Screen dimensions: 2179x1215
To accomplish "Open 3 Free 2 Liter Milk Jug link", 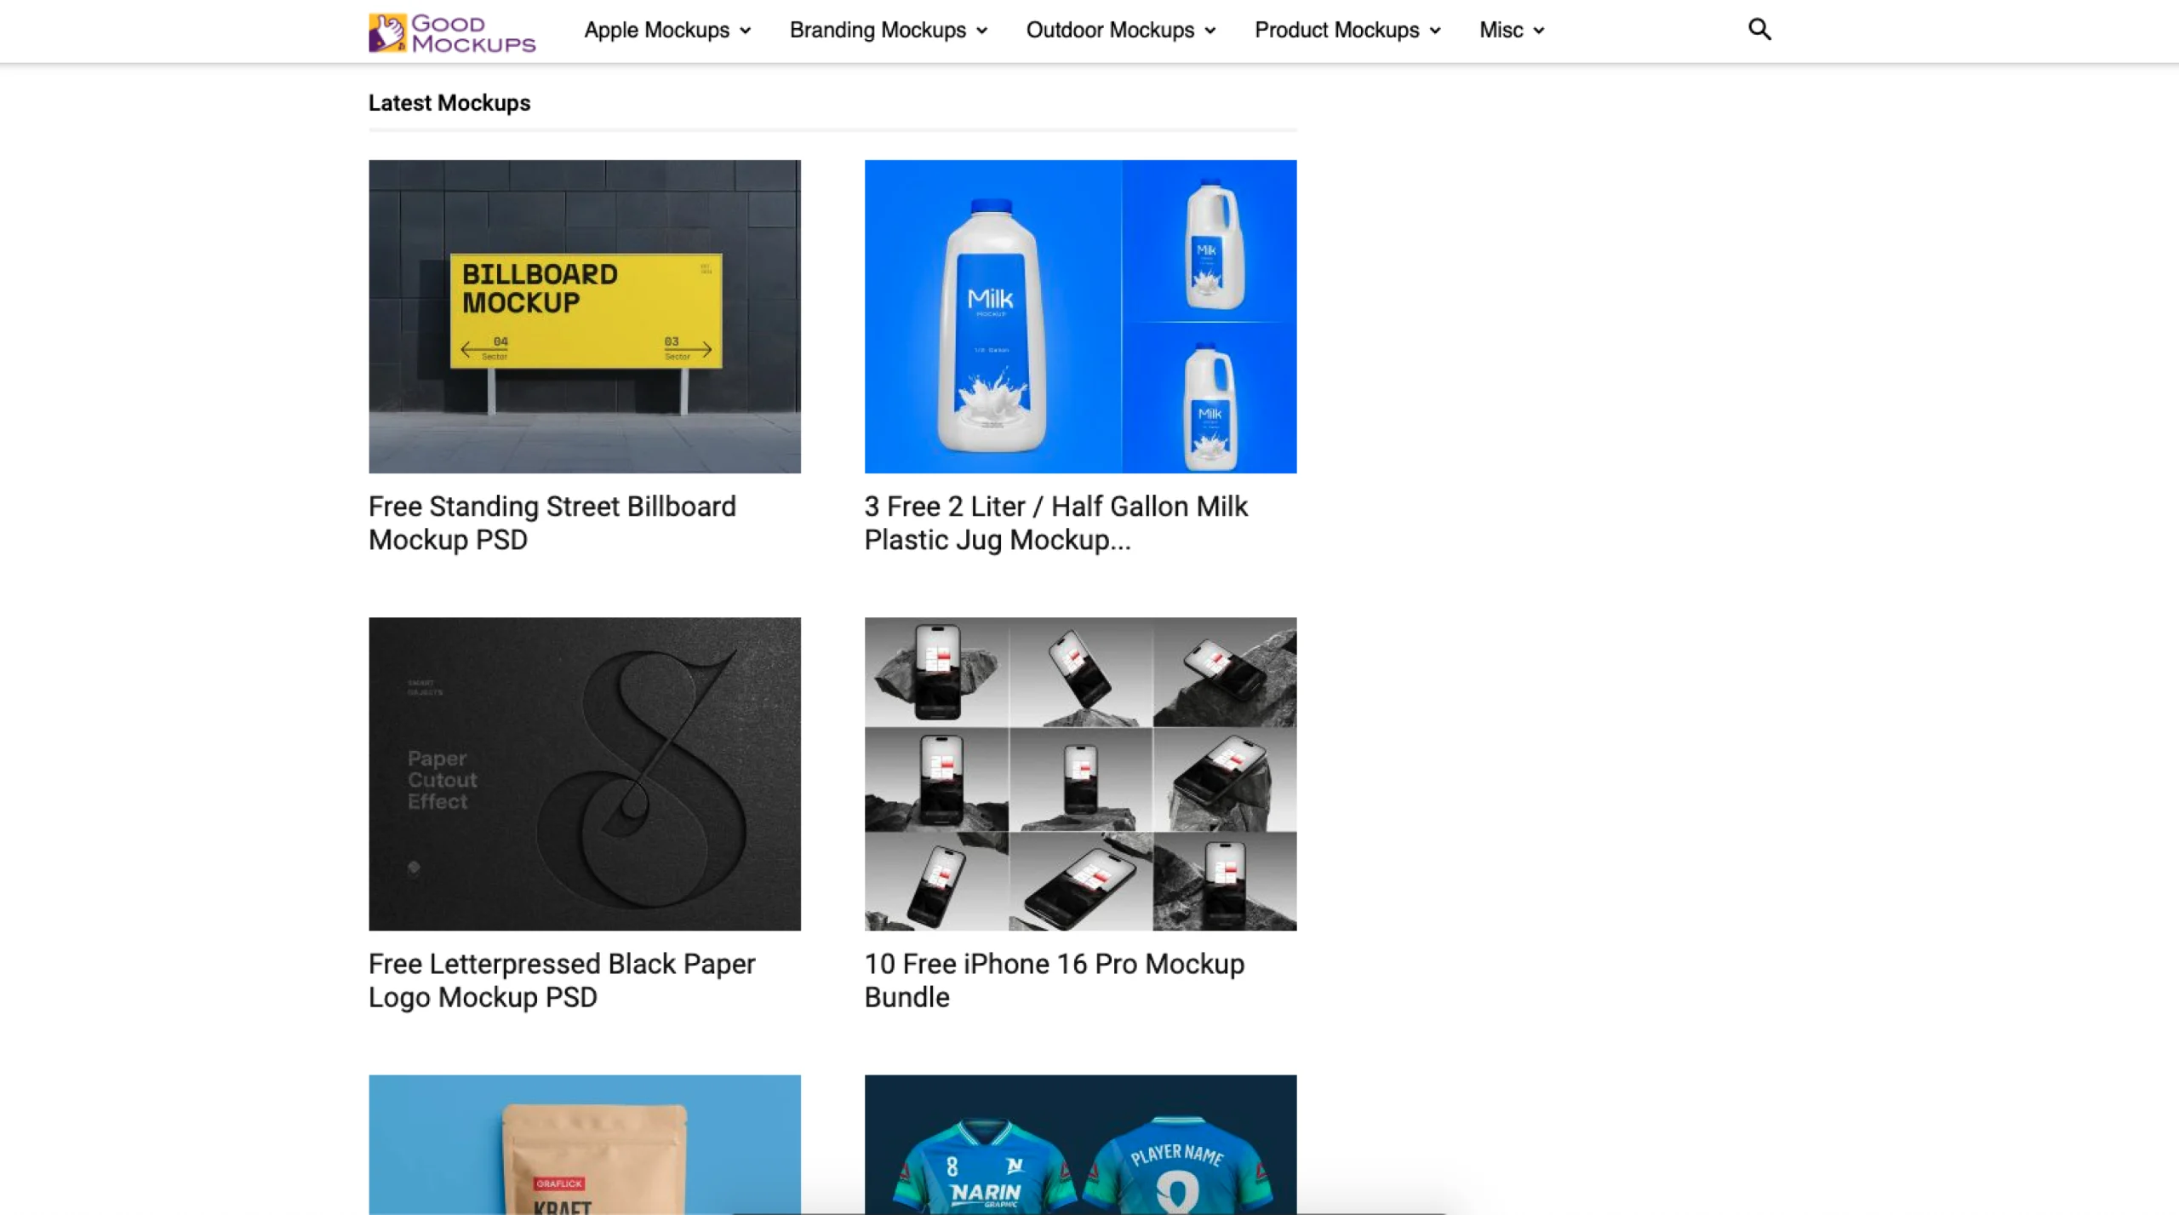I will [x=1056, y=523].
